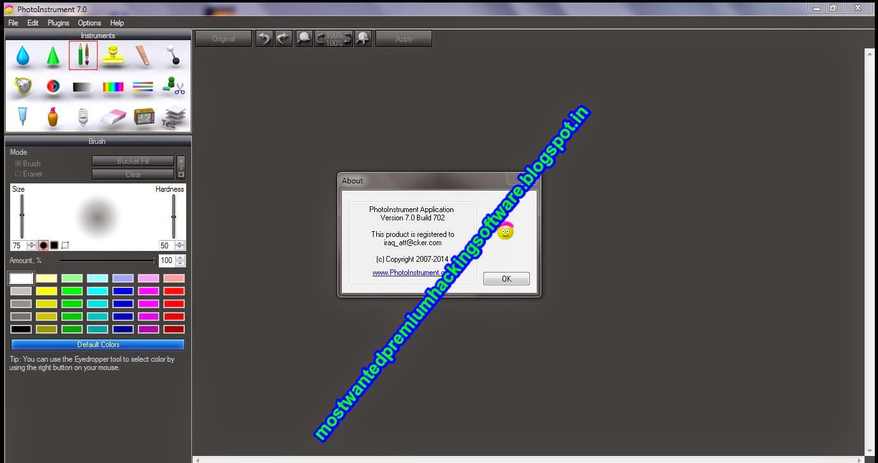The image size is (878, 463).
Task: Choose the round brush shape
Action: [43, 245]
